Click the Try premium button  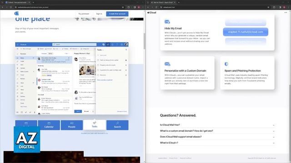coord(84,14)
